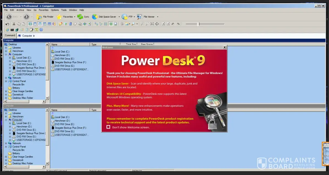Viewport: 329px width, 175px height.
Task: Collapse Computer node in lower folder tree
Action: click(x=6, y=120)
